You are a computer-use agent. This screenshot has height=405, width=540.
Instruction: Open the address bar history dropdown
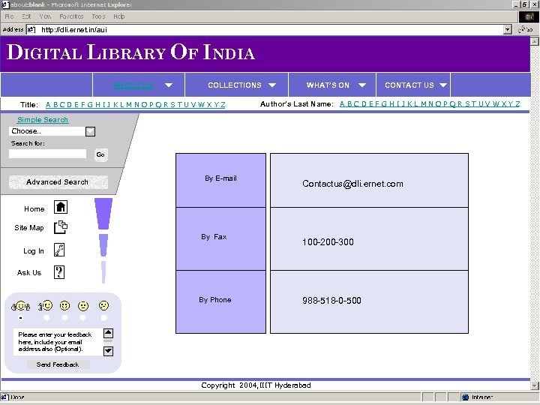coord(507,29)
